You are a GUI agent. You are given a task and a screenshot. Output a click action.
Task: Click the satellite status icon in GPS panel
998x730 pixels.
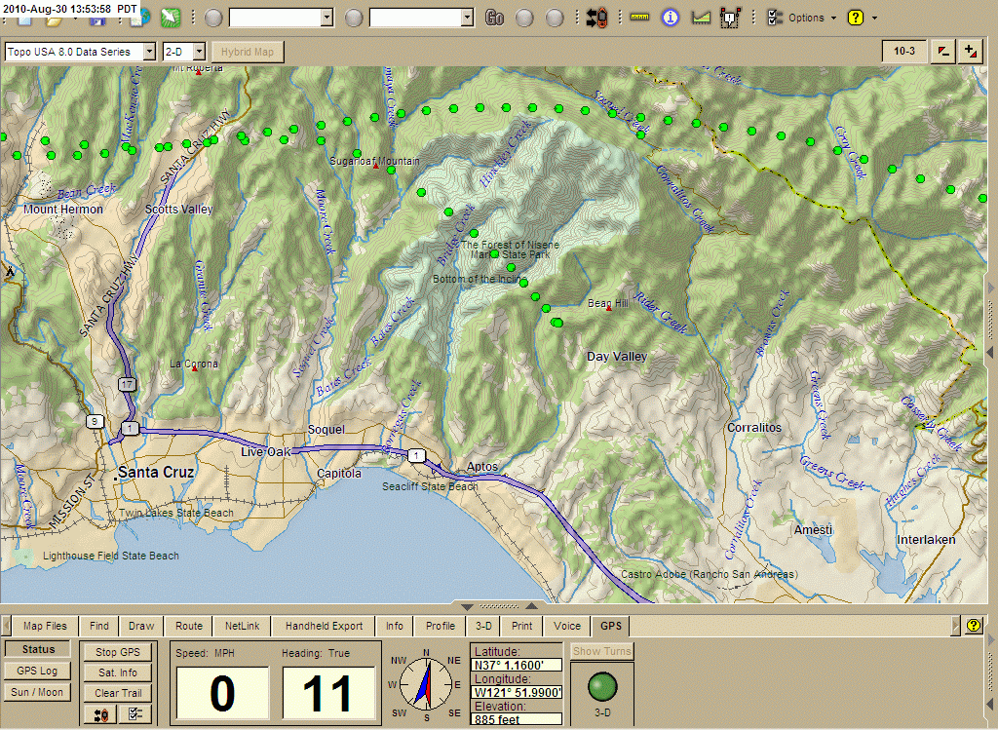tap(117, 672)
